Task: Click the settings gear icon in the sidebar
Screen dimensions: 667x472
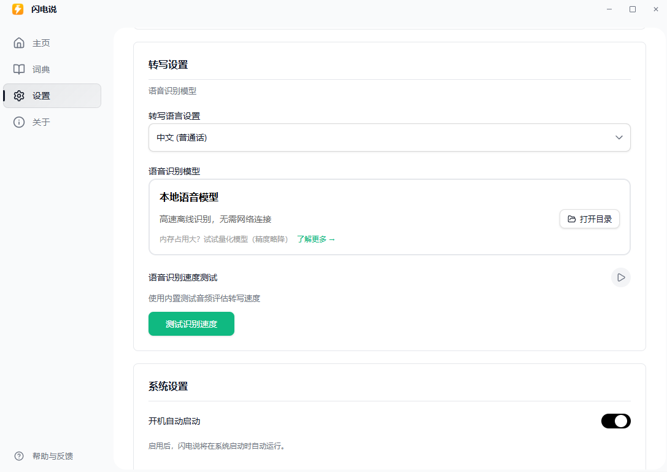Action: 18,95
